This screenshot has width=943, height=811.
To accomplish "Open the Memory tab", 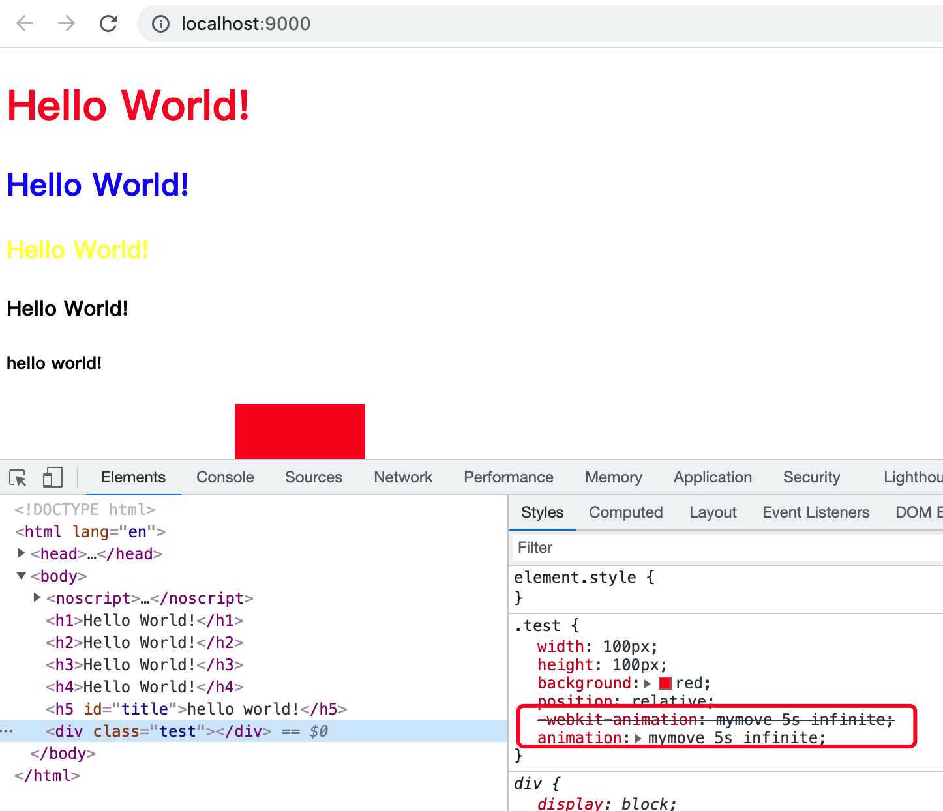I will (614, 477).
